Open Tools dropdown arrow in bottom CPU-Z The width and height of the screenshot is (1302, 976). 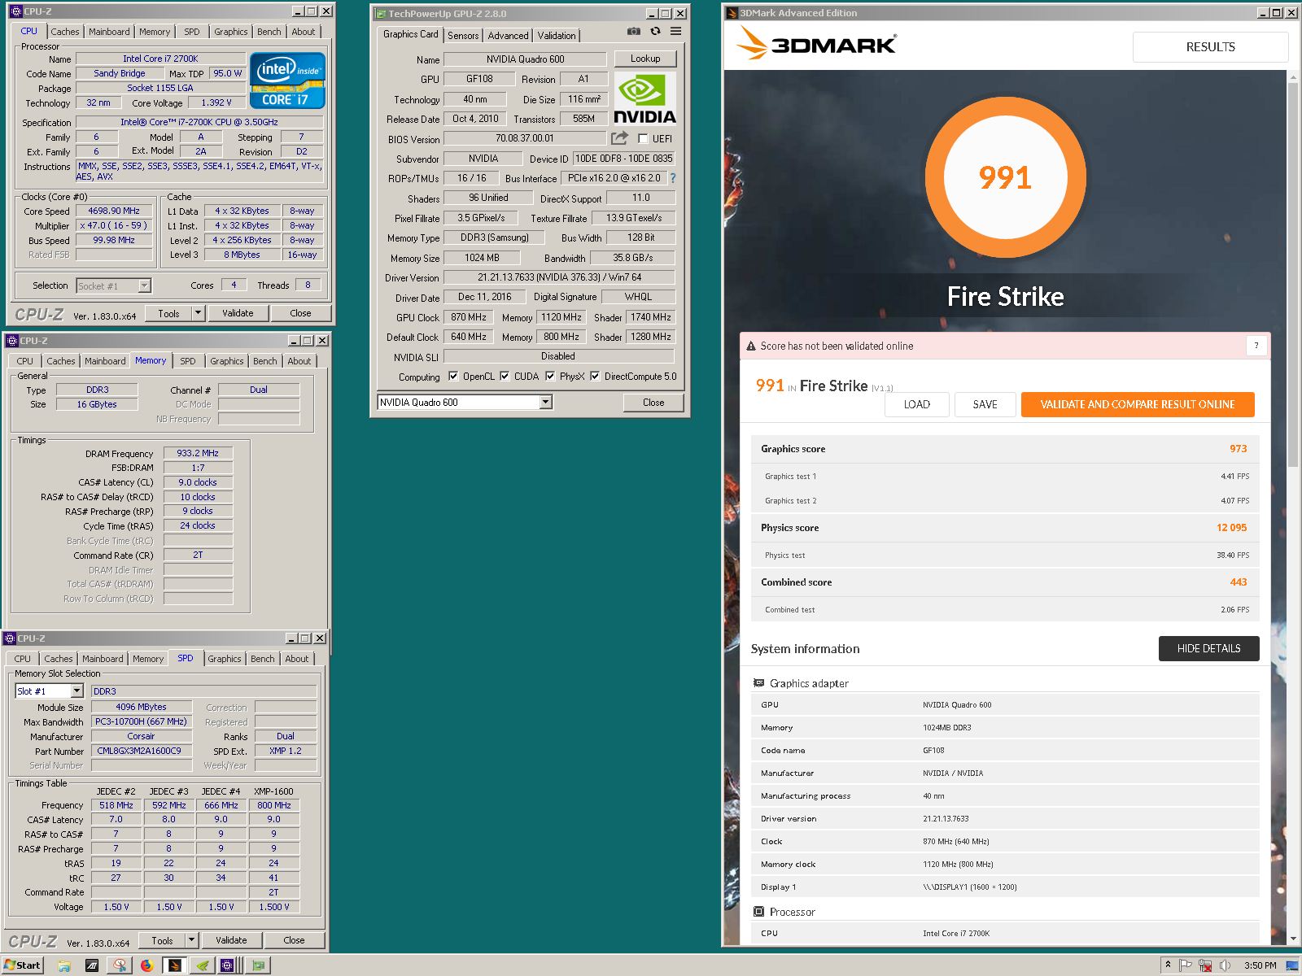[191, 940]
